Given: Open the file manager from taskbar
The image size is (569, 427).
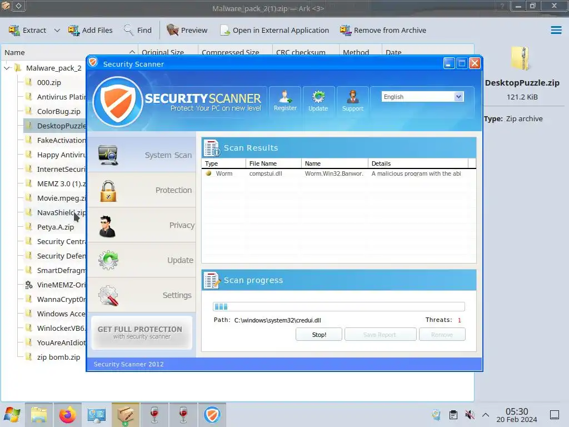Looking at the screenshot, I should pos(39,415).
